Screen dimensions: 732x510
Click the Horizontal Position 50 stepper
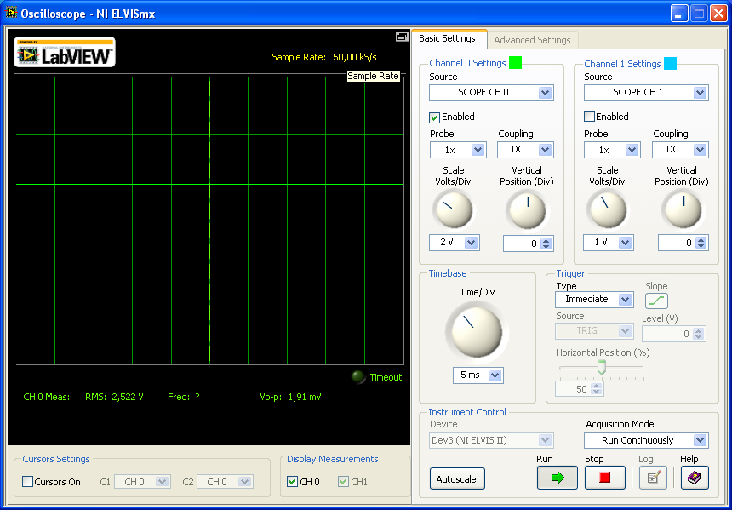pyautogui.click(x=596, y=389)
